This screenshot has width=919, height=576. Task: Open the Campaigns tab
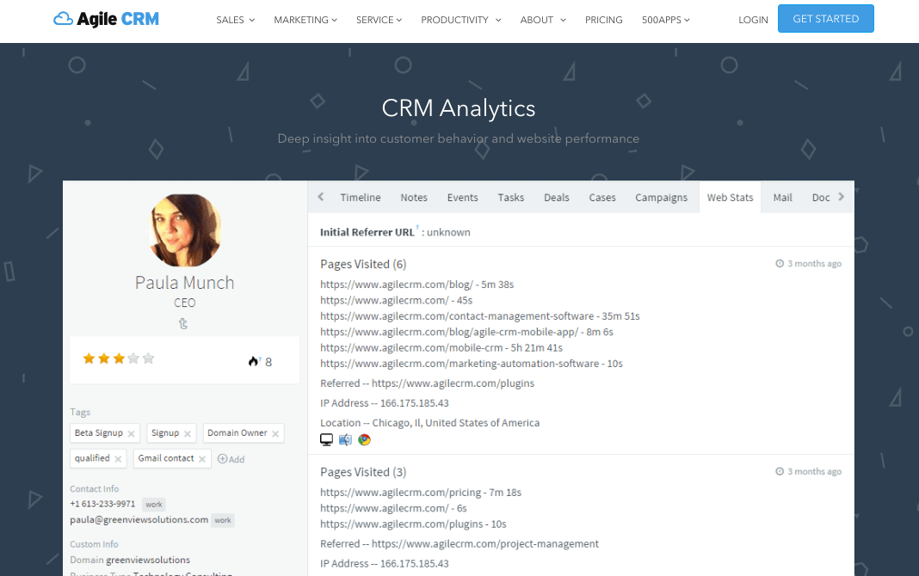click(x=661, y=197)
